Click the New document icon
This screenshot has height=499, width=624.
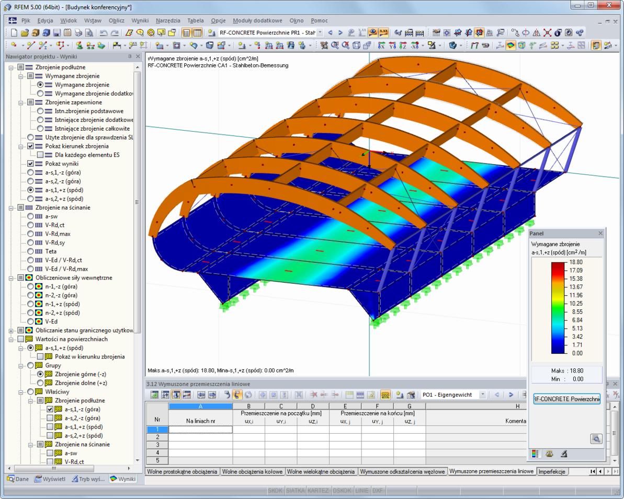[x=14, y=32]
